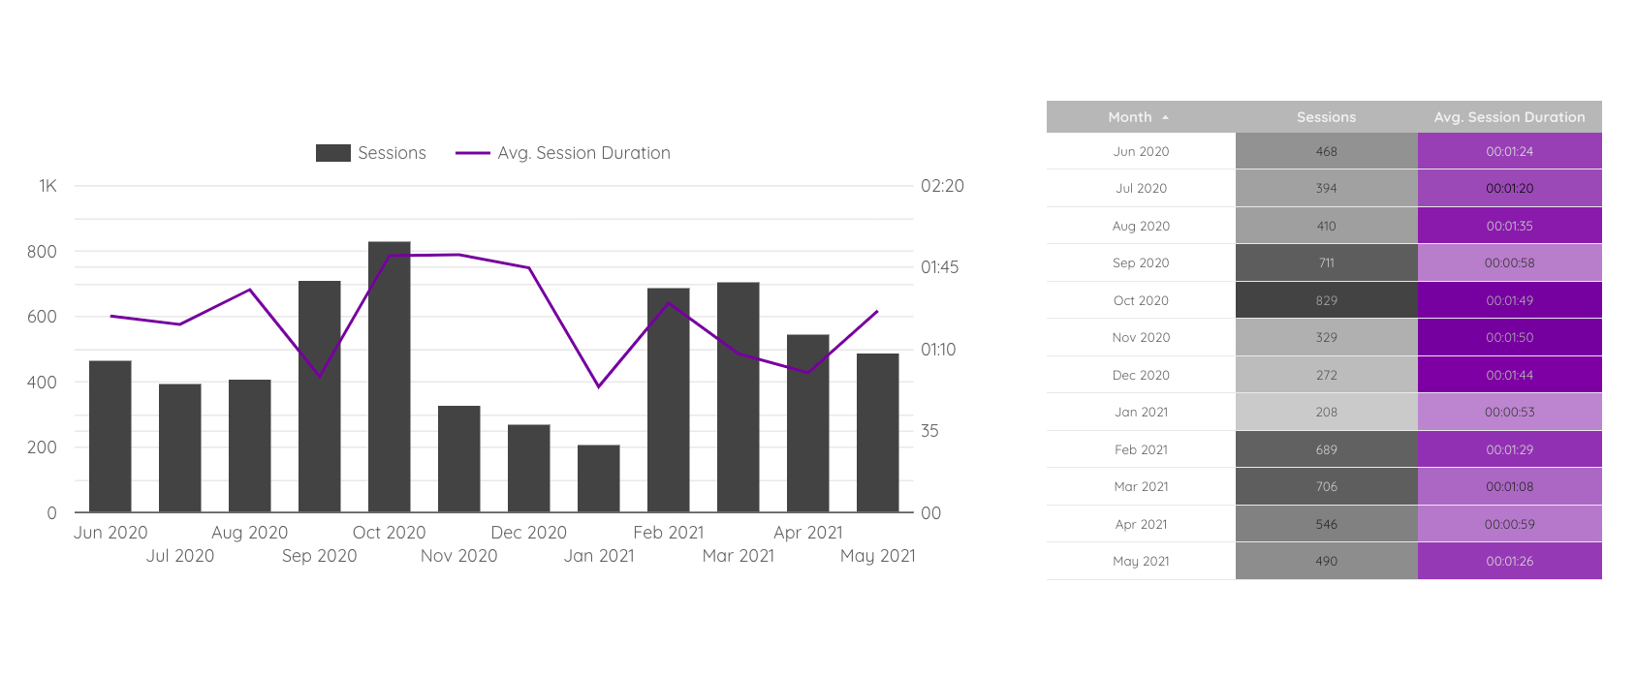
Task: Click the sort arrow beside Month header
Action: pos(1165,117)
